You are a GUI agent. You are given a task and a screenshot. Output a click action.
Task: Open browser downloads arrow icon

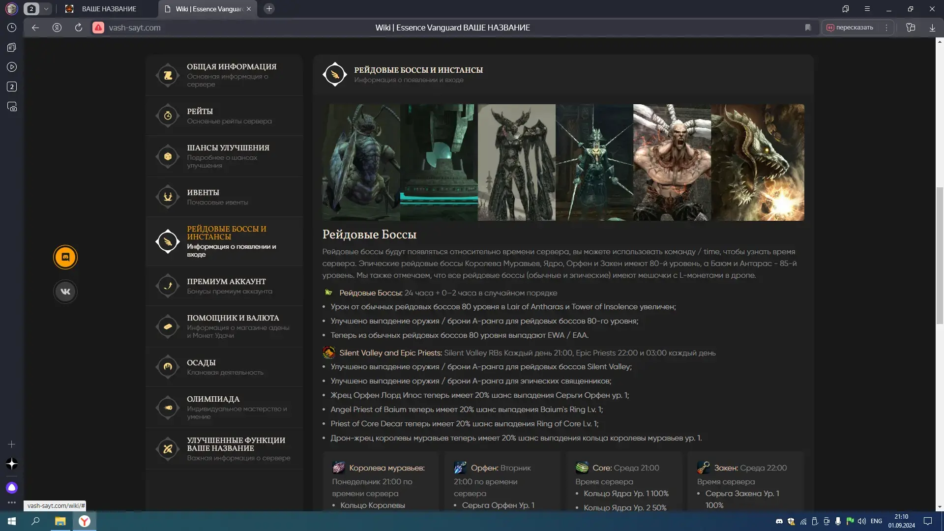click(932, 28)
